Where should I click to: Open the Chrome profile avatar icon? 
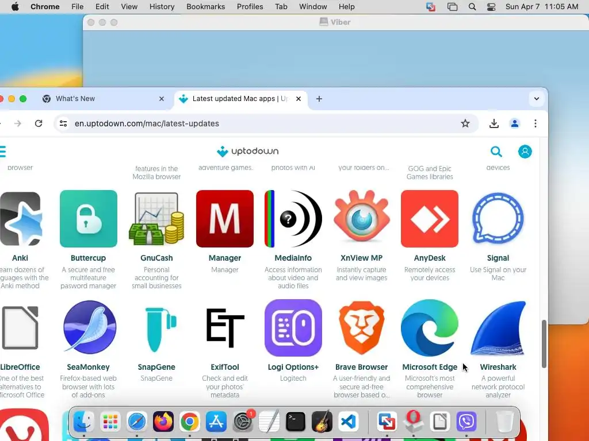coord(515,123)
